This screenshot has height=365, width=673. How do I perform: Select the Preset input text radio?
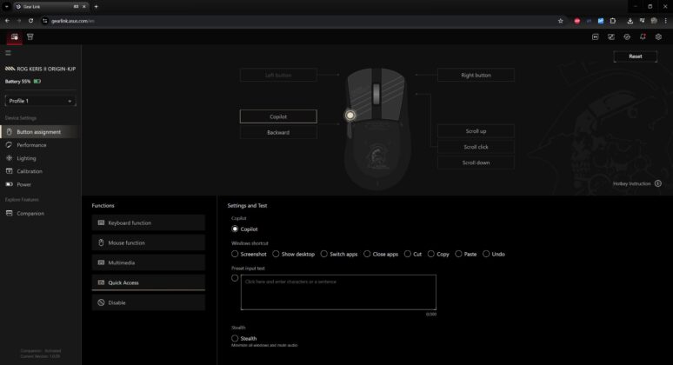click(x=235, y=278)
